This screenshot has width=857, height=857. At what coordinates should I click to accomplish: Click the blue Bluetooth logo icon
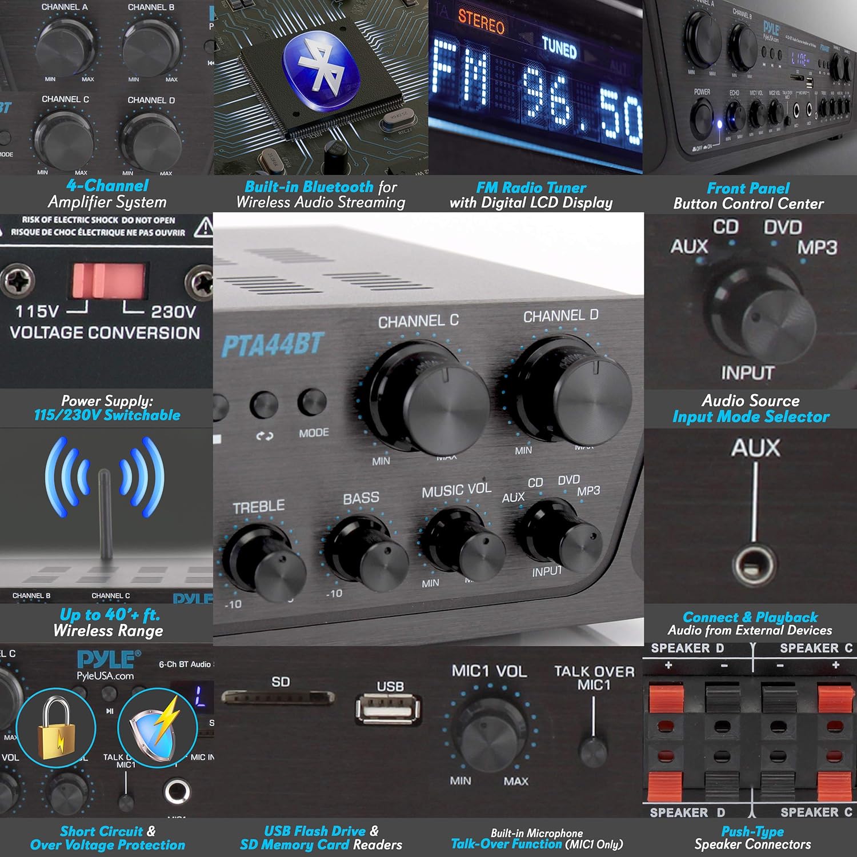pyautogui.click(x=320, y=66)
